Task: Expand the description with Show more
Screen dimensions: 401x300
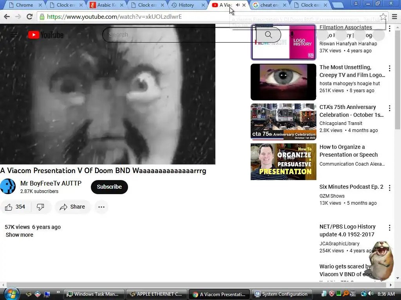Action: coord(20,235)
